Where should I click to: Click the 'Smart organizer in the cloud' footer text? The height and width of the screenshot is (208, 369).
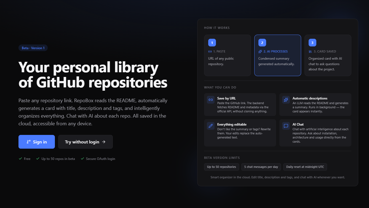(278, 177)
